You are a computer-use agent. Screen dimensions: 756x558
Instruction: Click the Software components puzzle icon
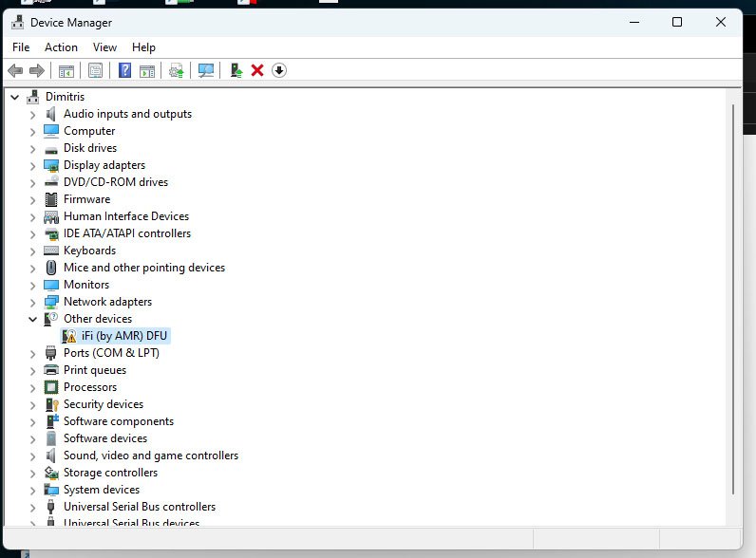click(51, 421)
